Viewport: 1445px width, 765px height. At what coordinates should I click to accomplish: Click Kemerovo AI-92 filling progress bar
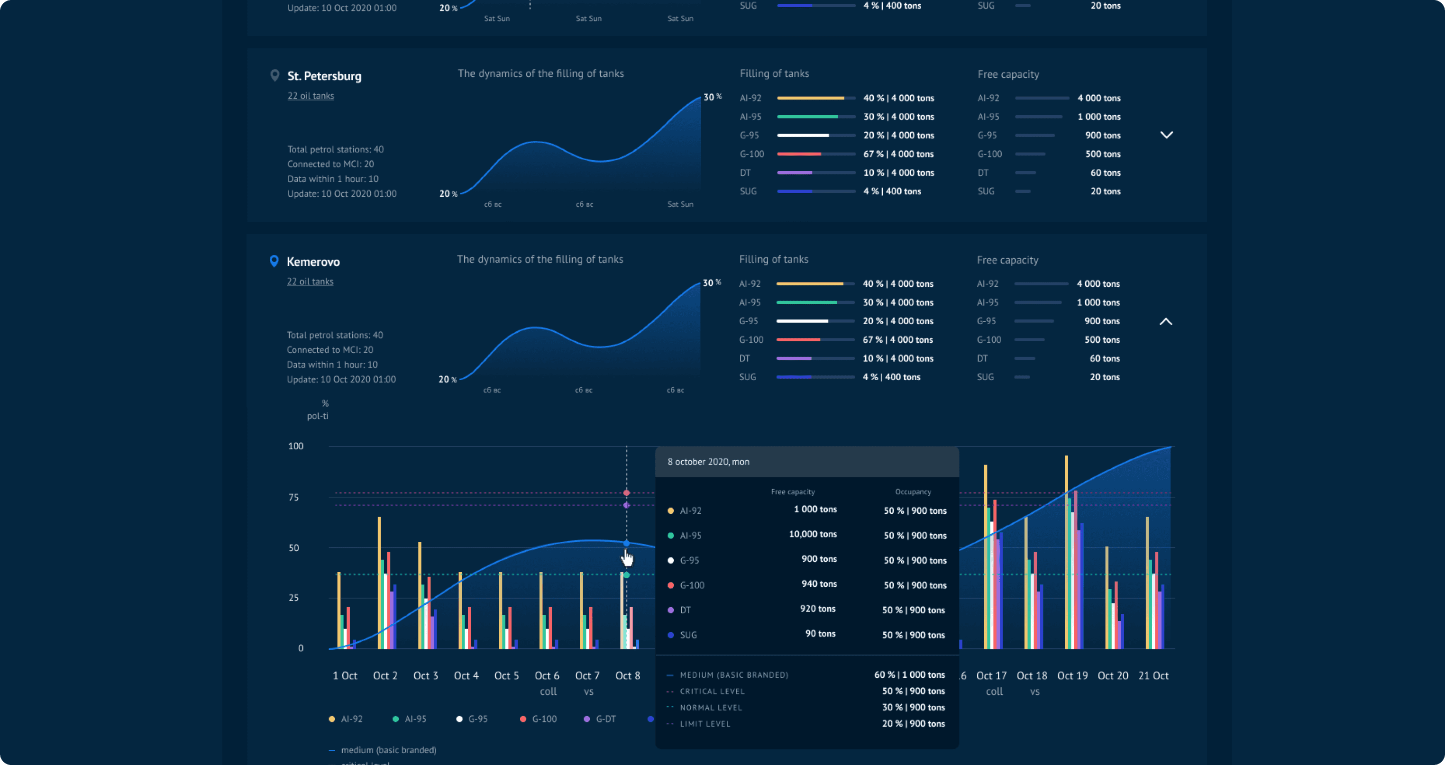point(815,284)
